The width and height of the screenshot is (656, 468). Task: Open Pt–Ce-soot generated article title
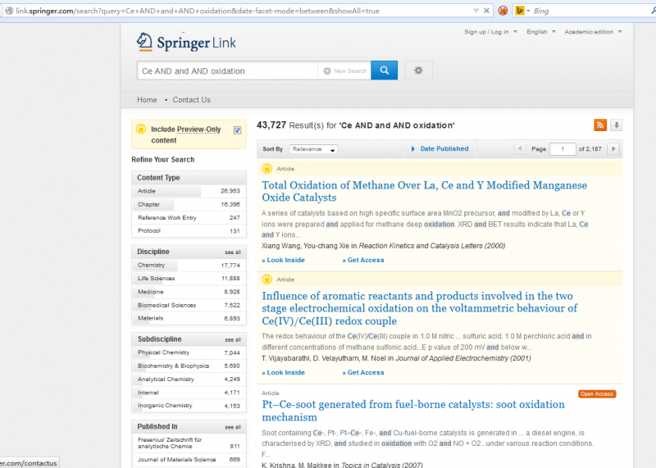tap(413, 411)
